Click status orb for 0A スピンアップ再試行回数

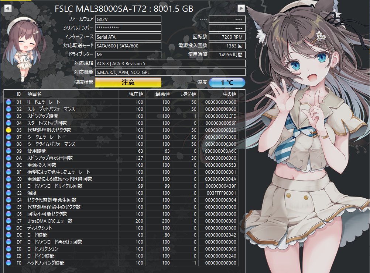[8, 158]
